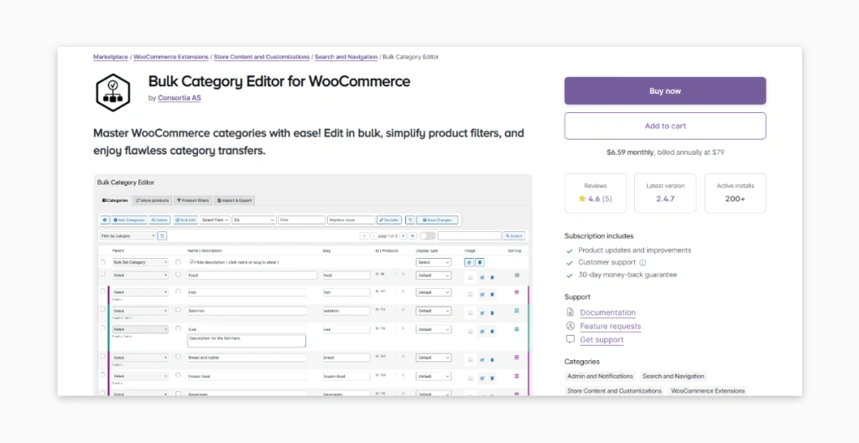Open the Feature requests link
The width and height of the screenshot is (859, 443).
pos(611,326)
